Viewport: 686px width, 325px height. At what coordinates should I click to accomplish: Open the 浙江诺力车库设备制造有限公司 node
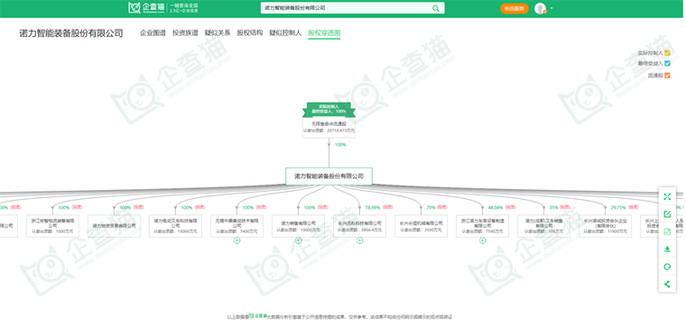point(483,226)
